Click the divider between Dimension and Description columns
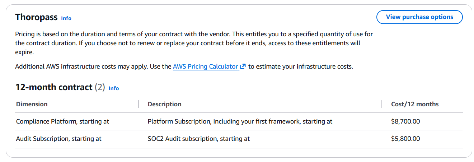This screenshot has width=474, height=162. (x=139, y=104)
